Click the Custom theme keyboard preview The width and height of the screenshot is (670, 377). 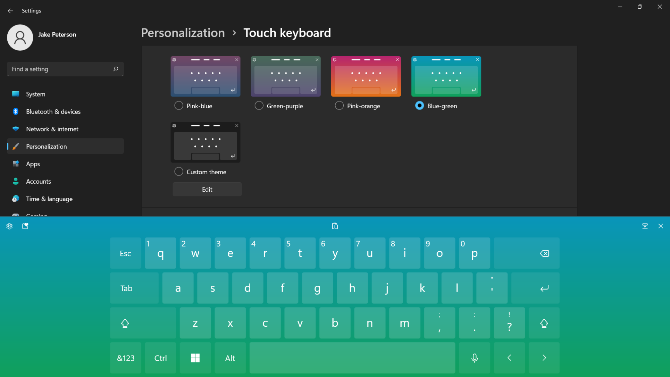[205, 142]
